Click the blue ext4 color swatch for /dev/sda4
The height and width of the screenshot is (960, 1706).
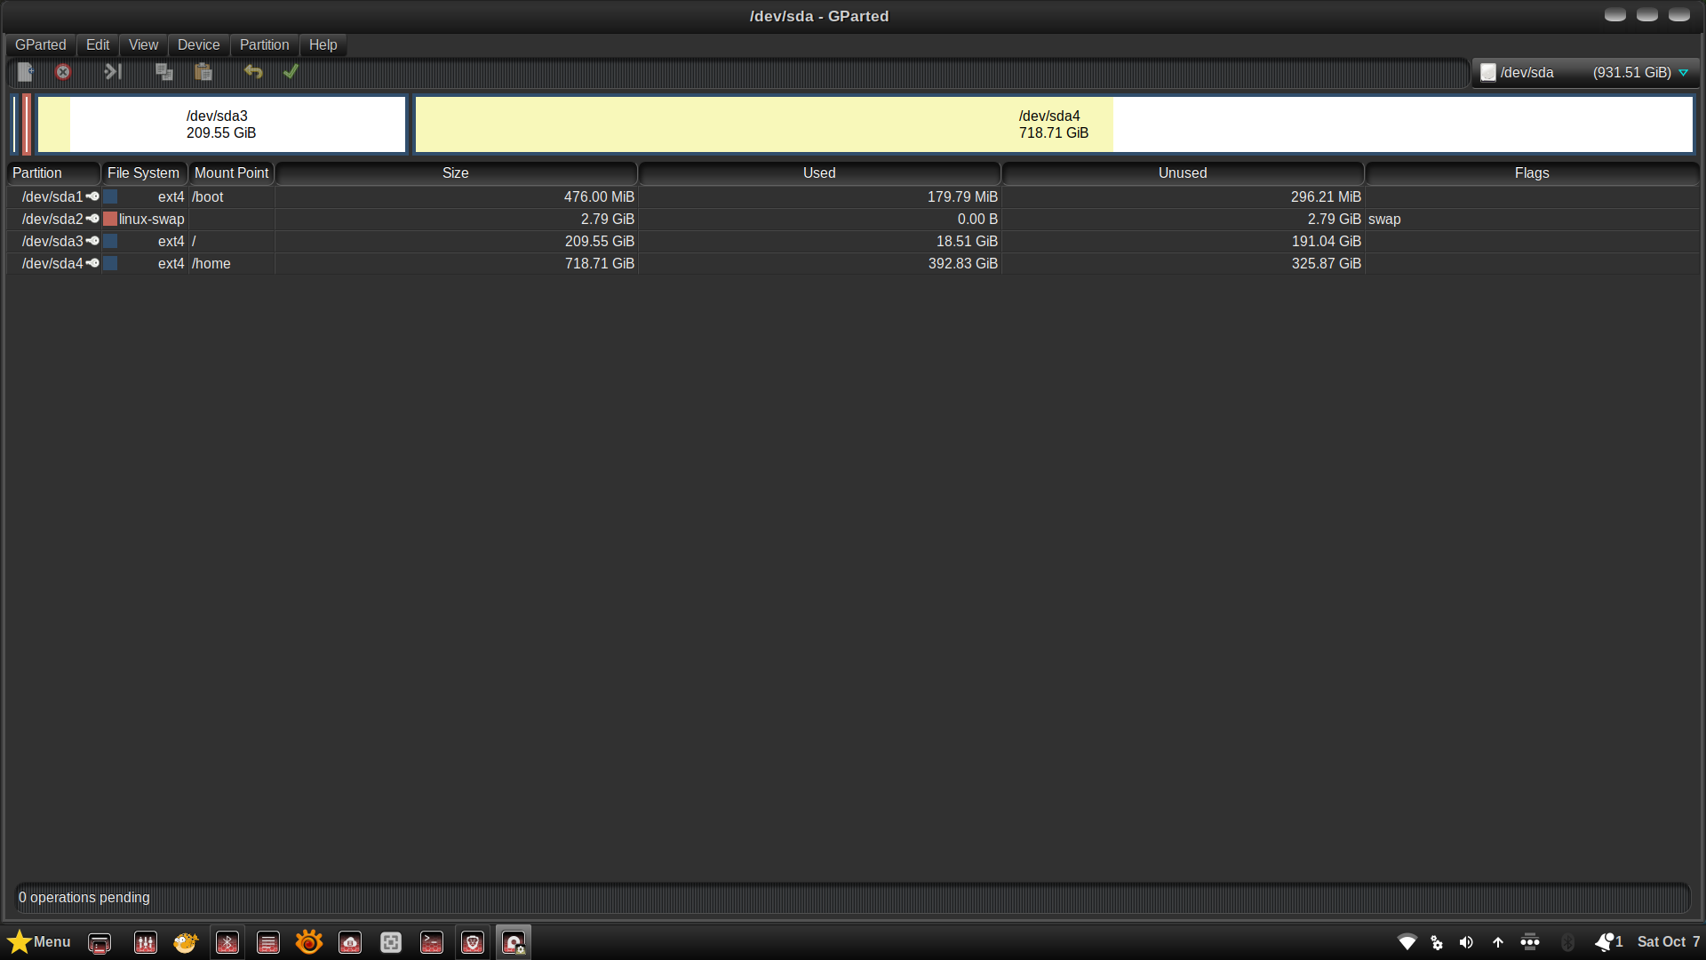tap(110, 263)
